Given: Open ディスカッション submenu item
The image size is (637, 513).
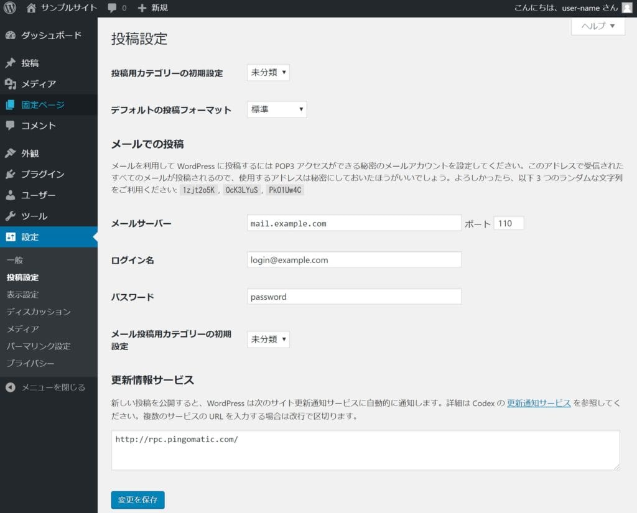Looking at the screenshot, I should click(x=39, y=312).
